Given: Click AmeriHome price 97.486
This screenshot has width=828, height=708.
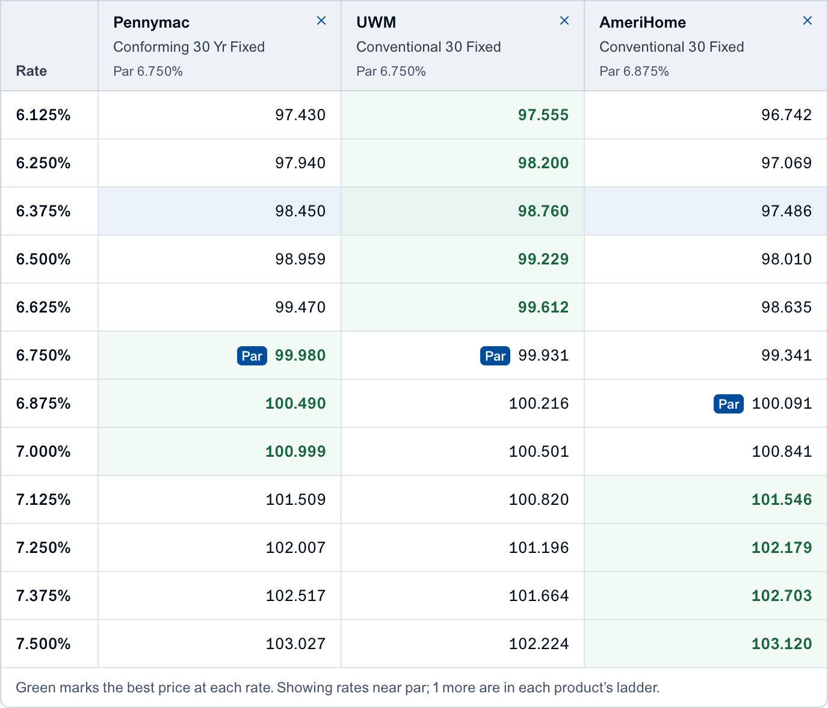Looking at the screenshot, I should click(x=786, y=211).
